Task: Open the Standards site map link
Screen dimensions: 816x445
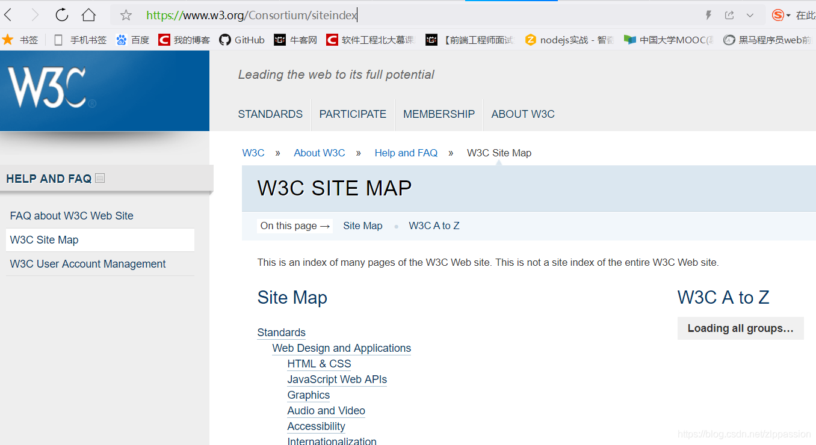Action: [281, 333]
